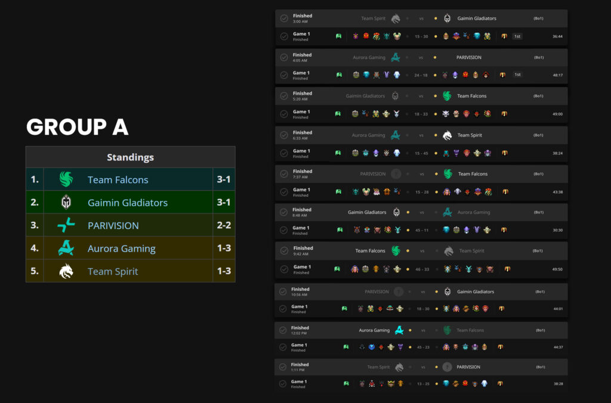Click the Aurora Gaming logo in standings
The width and height of the screenshot is (611, 403).
66,249
